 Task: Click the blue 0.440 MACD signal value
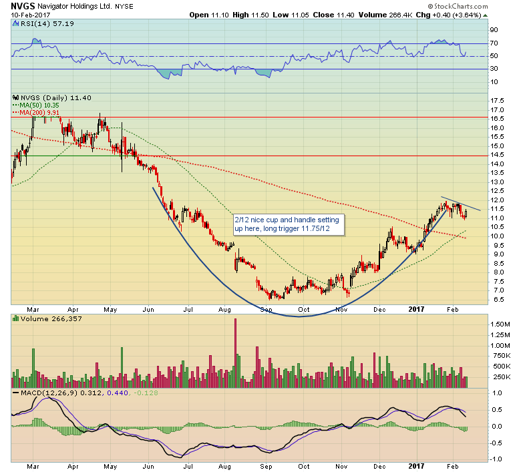pos(118,393)
